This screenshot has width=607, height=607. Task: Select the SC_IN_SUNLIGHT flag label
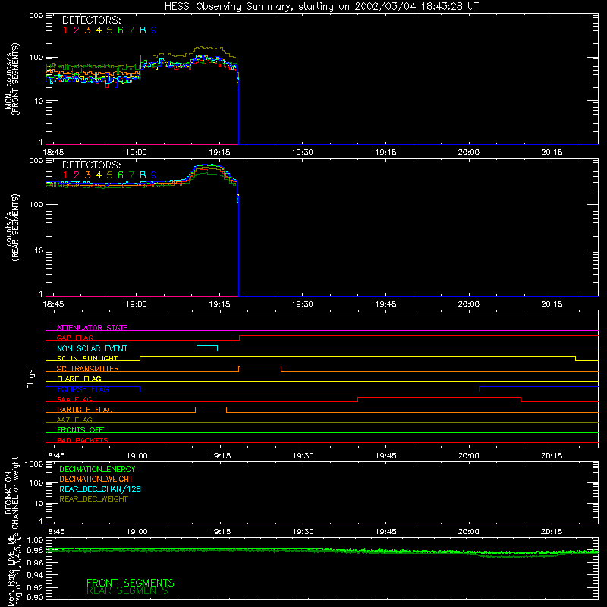(87, 358)
